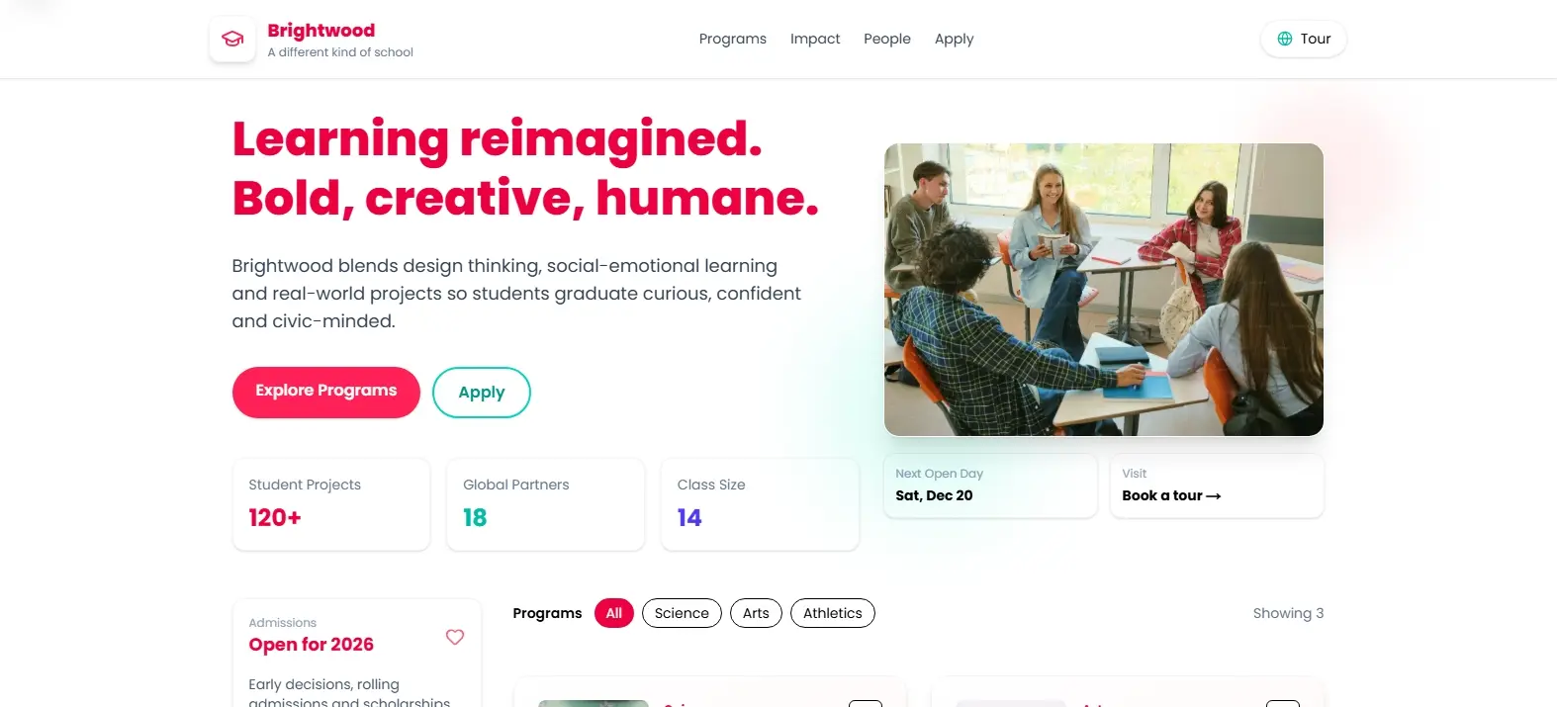Click the Class Size 14 stat card
Screen dimensions: 1557x707
[760, 504]
